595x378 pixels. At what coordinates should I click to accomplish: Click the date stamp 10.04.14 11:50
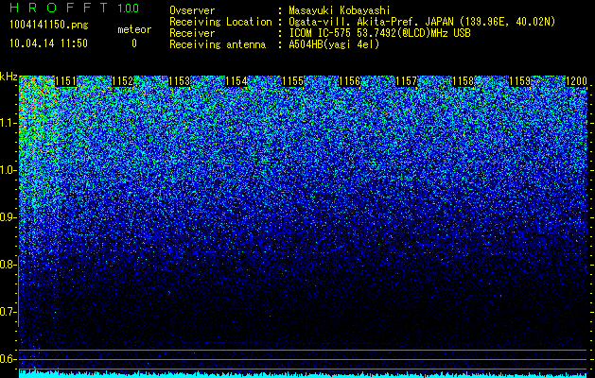48,43
